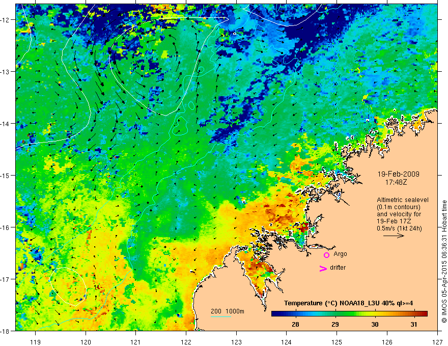Viewport: 448px width, 346px height.
Task: Click the Temperature NOAA18_L3U title text
Action: [348, 303]
